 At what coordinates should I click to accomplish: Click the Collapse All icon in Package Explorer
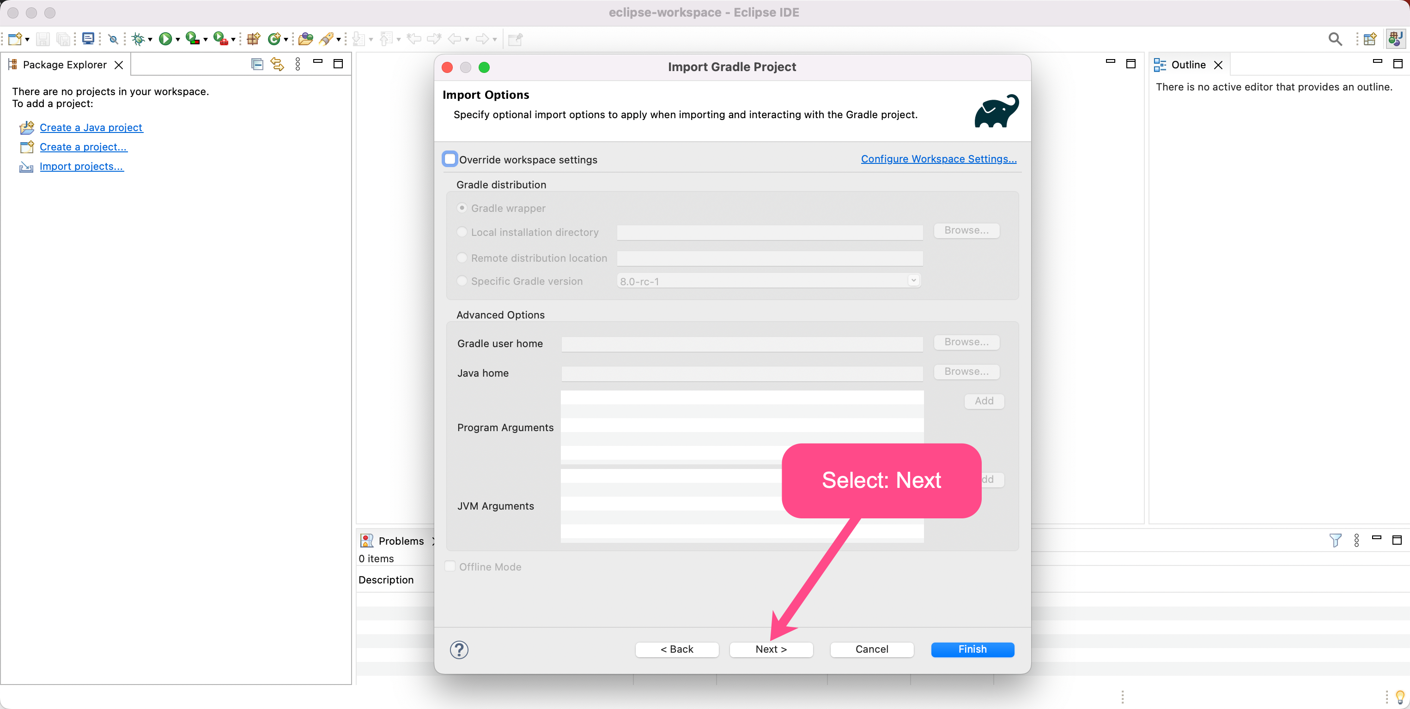(x=257, y=65)
